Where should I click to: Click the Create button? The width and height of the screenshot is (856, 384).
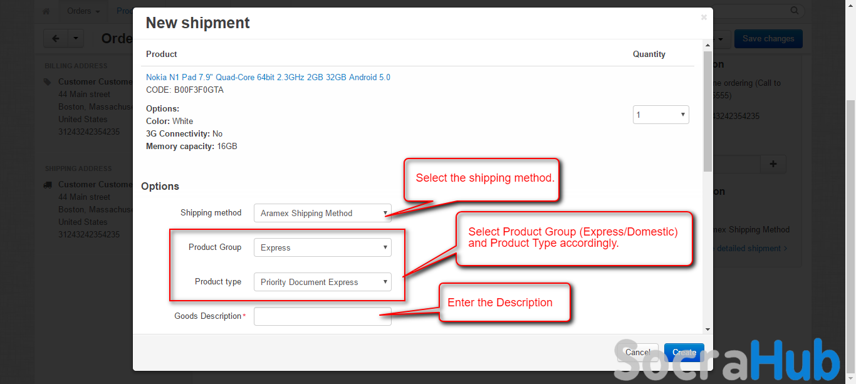[x=684, y=353]
